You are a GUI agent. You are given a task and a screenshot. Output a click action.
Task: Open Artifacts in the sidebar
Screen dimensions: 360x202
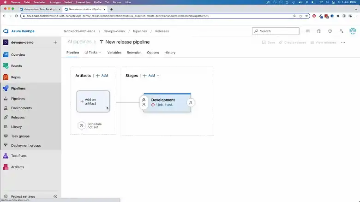(x=18, y=167)
